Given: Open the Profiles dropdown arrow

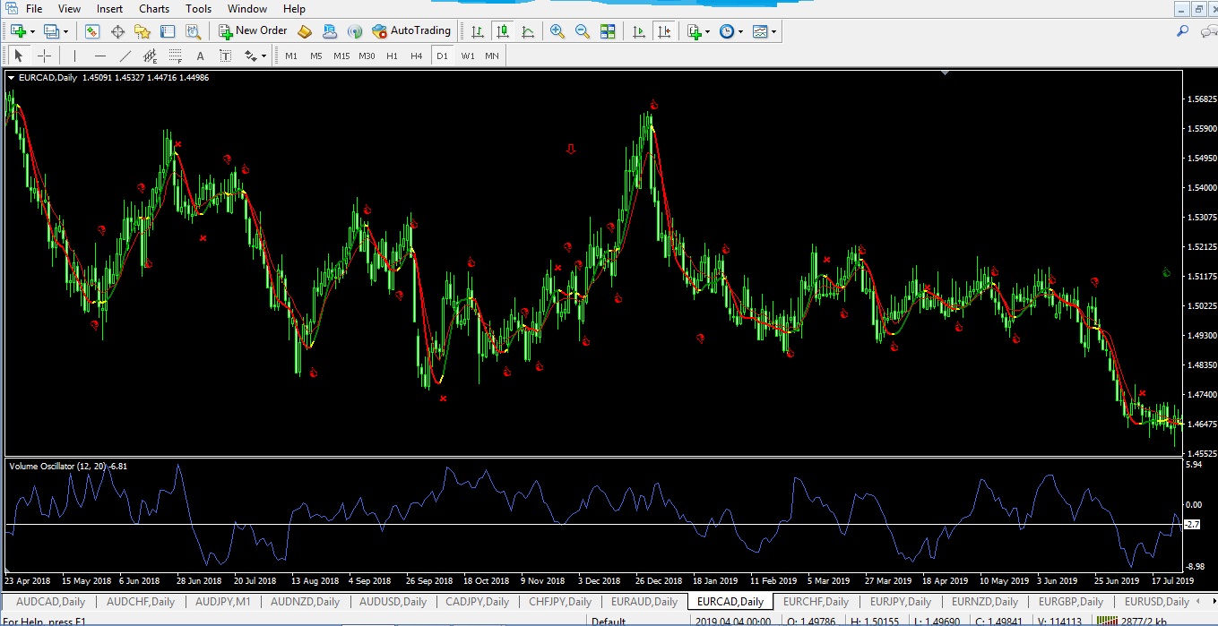Looking at the screenshot, I should (65, 31).
